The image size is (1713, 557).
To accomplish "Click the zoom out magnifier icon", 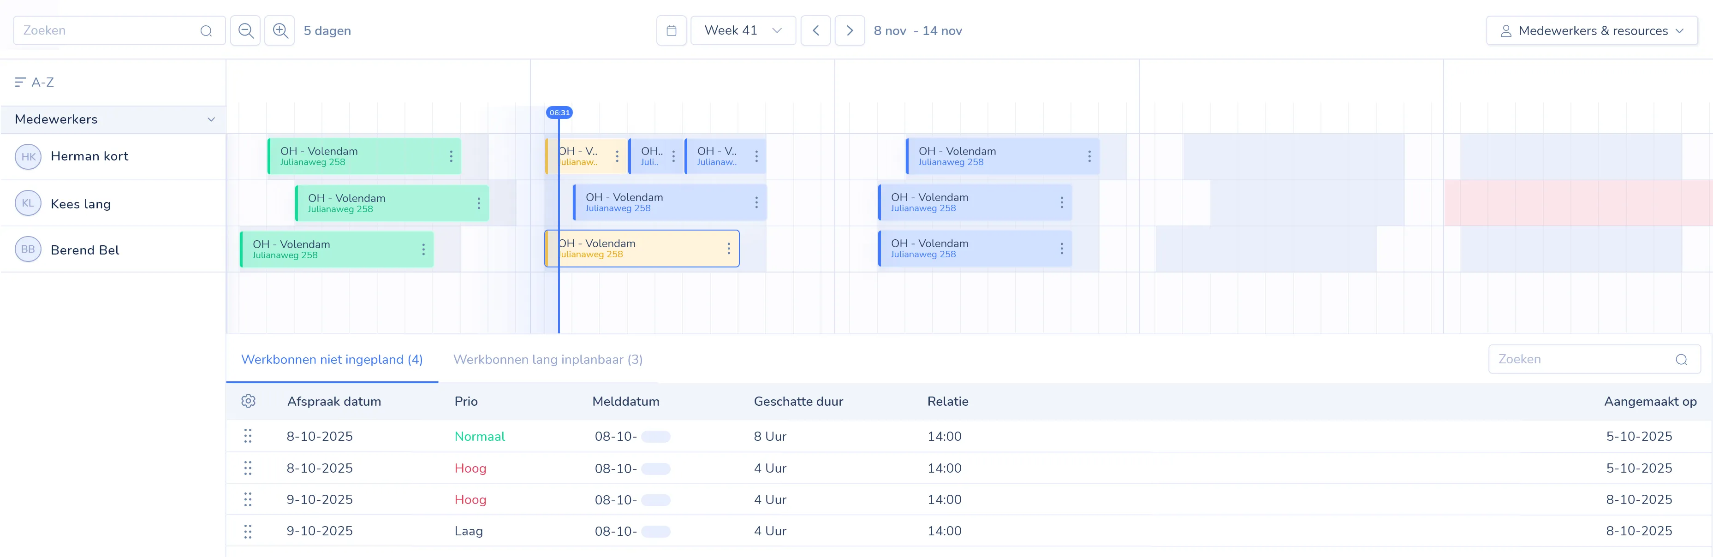I will [245, 30].
